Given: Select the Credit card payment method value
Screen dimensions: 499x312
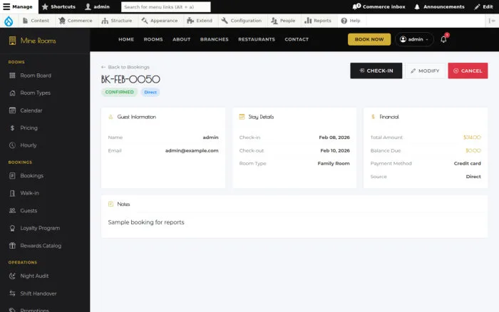Looking at the screenshot, I should (x=467, y=163).
